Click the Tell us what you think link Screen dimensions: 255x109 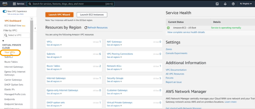pyautogui.click(x=16, y=14)
